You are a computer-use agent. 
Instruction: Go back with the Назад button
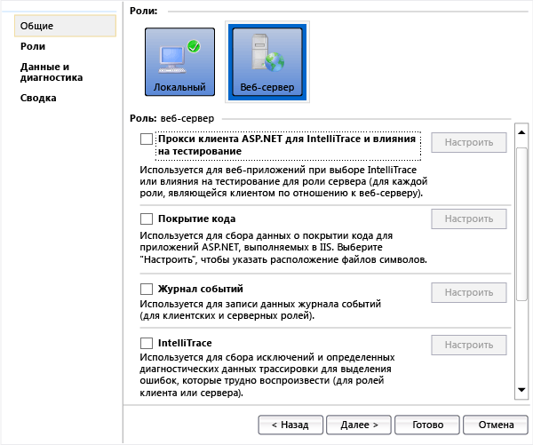[290, 425]
